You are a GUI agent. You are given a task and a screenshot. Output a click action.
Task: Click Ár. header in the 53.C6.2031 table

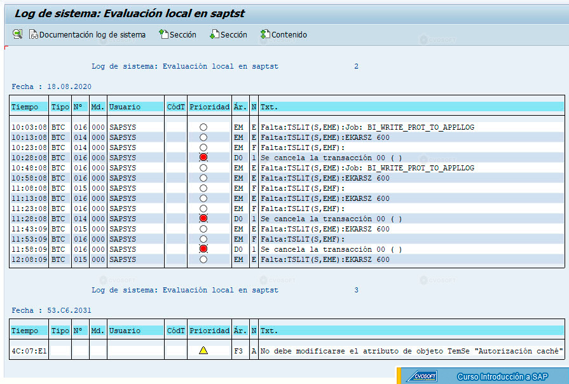240,331
